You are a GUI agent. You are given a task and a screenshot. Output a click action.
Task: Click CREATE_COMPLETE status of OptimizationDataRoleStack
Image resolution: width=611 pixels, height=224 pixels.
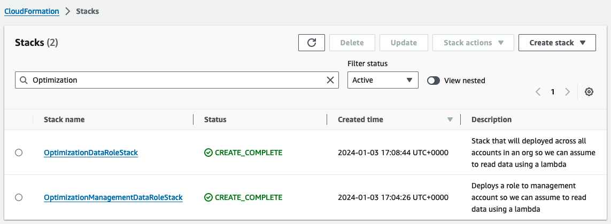(x=243, y=153)
